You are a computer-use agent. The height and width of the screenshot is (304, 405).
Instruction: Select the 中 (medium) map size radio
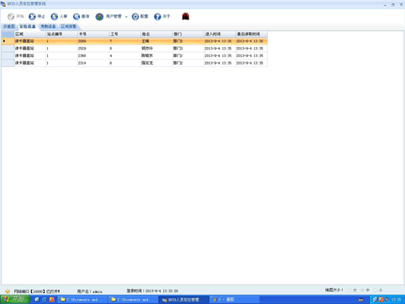tap(362, 291)
